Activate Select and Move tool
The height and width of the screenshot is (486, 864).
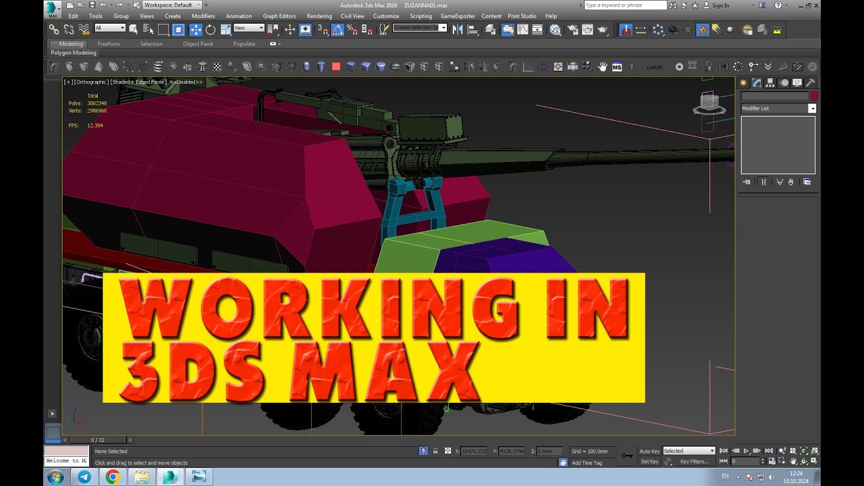point(196,30)
